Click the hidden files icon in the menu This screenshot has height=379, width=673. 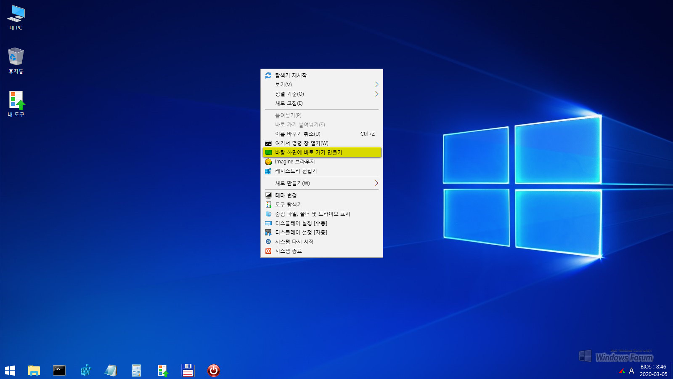[268, 214]
